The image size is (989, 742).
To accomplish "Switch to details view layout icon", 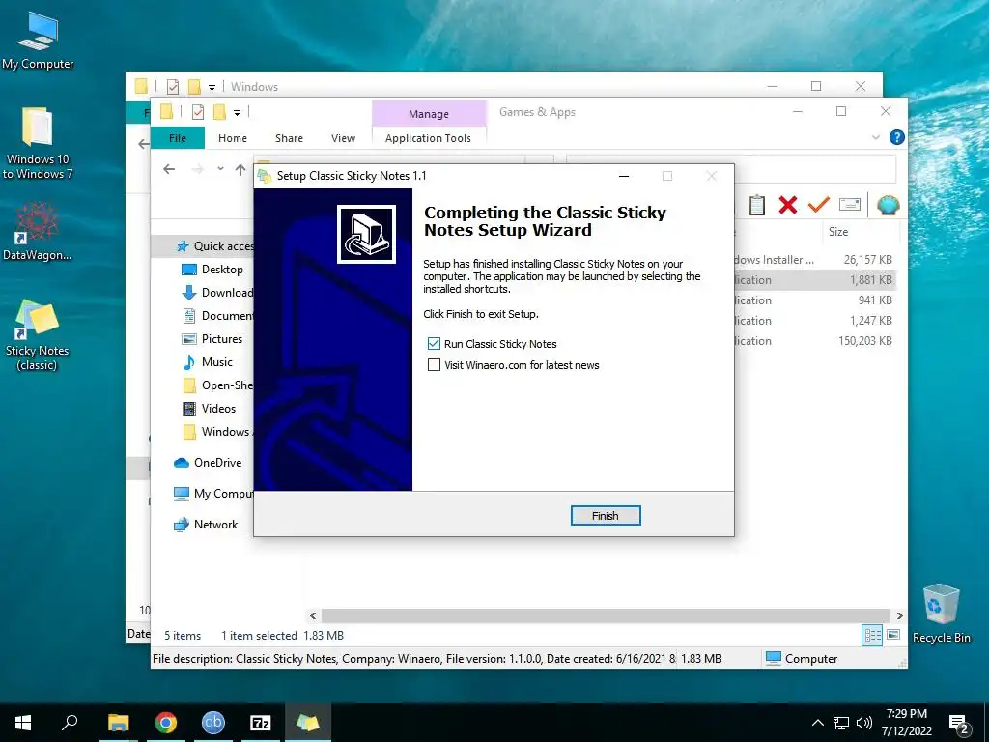I will [x=872, y=636].
